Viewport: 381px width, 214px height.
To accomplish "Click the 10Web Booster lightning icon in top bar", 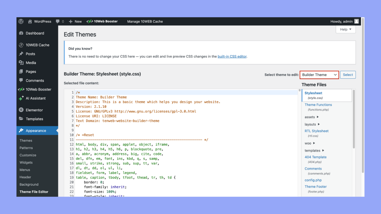I will 89,22.
